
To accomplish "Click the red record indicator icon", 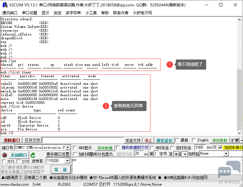I will point(5,155).
